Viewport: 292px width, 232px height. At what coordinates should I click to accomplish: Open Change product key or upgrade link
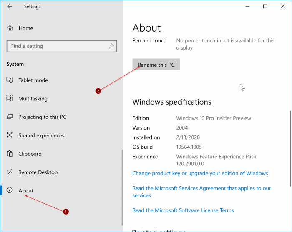(x=200, y=173)
